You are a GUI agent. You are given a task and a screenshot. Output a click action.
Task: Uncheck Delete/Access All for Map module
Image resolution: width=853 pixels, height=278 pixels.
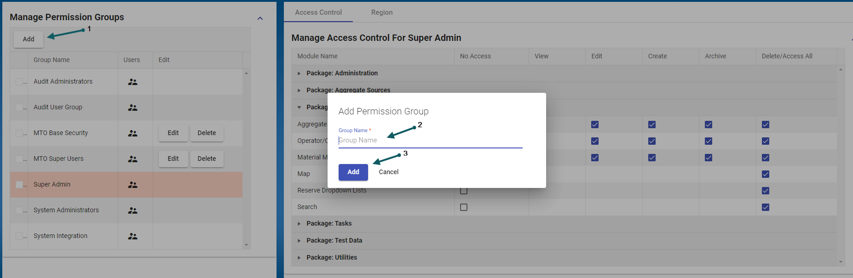[x=766, y=174]
